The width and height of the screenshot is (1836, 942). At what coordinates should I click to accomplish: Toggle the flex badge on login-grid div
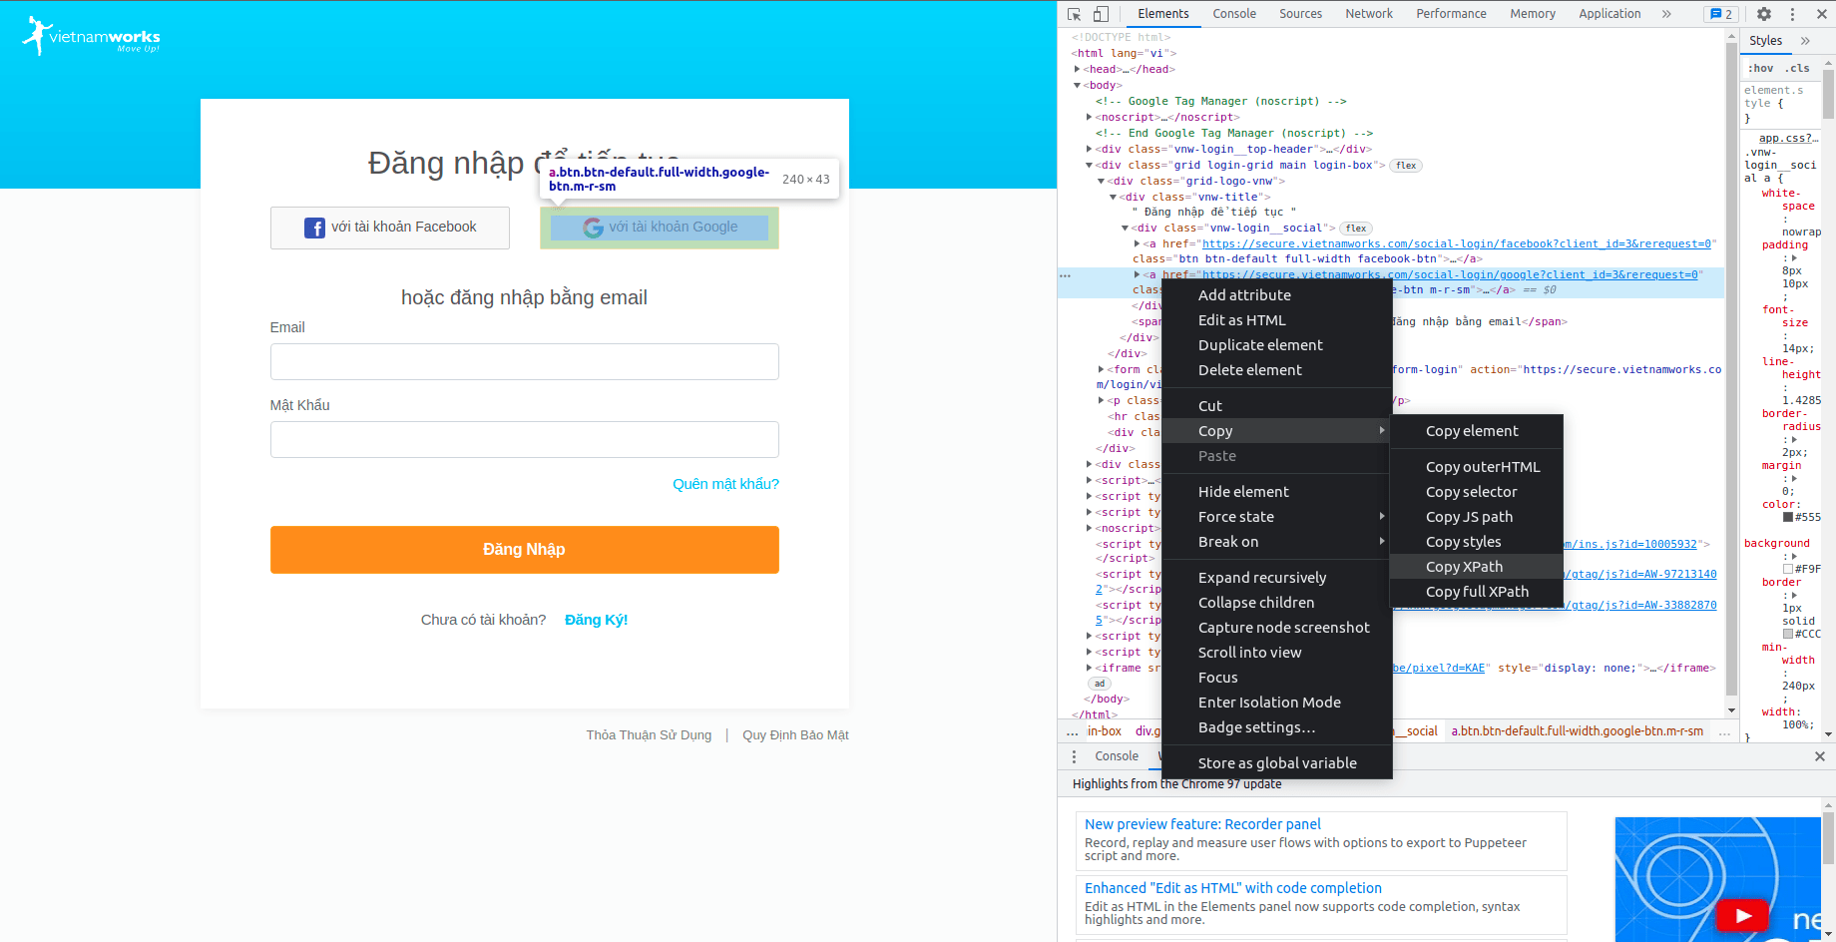[1405, 165]
